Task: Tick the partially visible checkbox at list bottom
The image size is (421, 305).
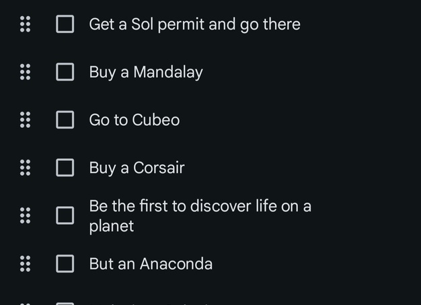Action: coord(65,304)
